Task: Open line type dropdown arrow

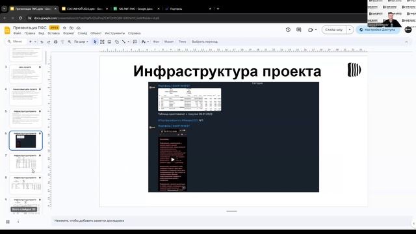Action: click(x=129, y=42)
